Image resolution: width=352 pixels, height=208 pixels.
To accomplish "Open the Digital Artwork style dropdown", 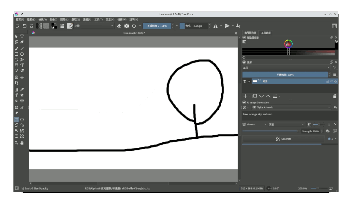I will [x=292, y=107].
